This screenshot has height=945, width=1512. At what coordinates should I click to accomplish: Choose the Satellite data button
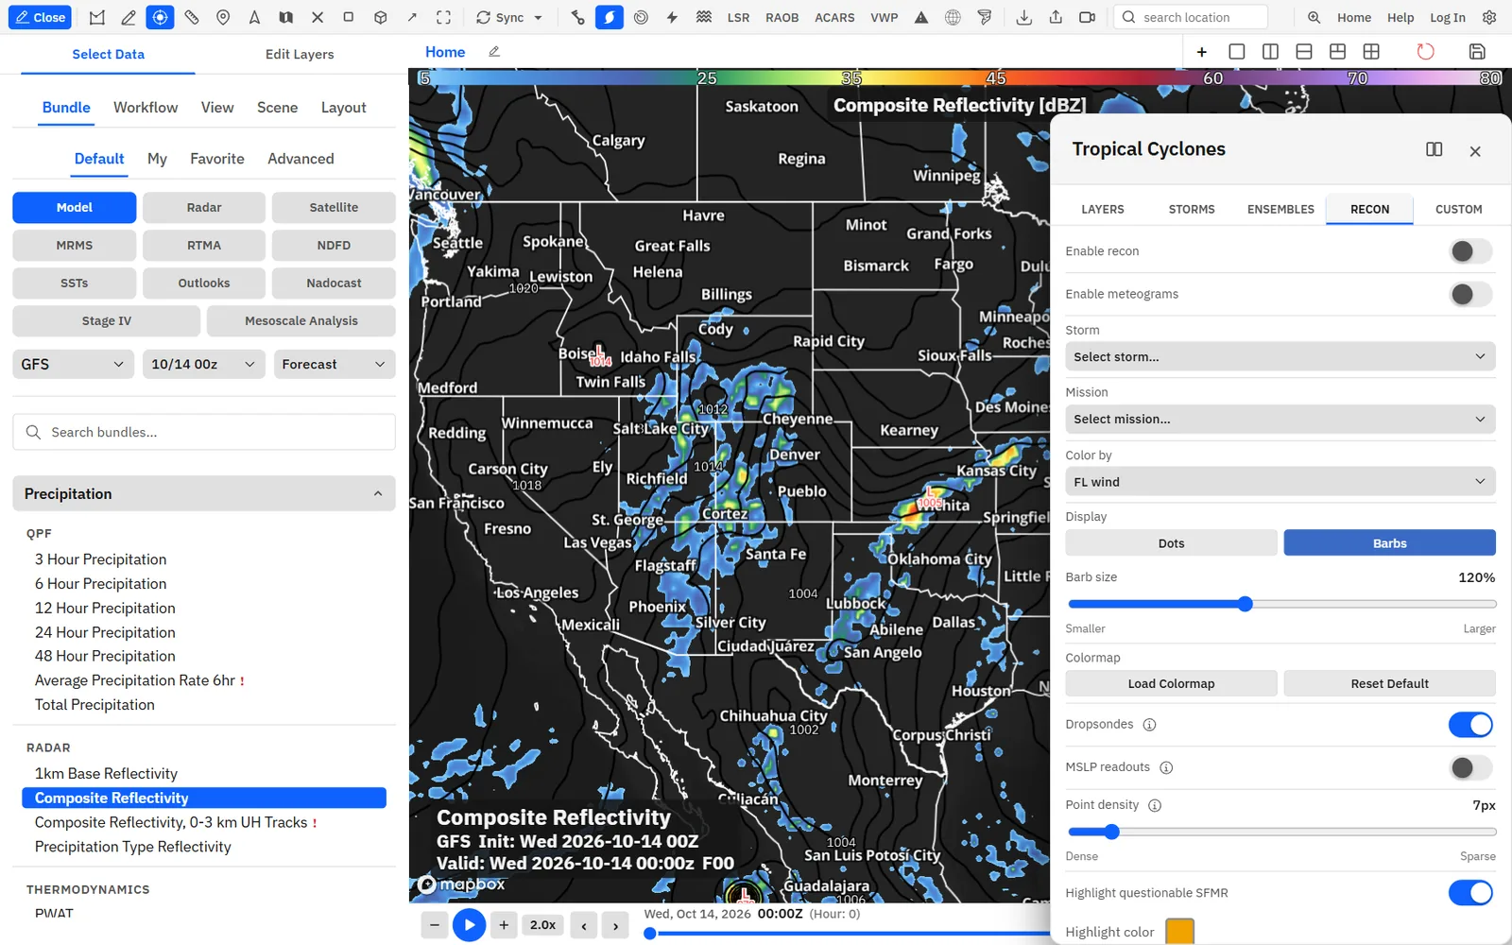[x=334, y=207]
